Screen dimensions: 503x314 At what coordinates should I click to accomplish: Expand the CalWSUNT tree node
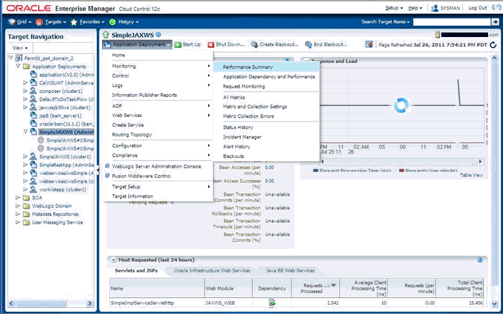click(25, 83)
